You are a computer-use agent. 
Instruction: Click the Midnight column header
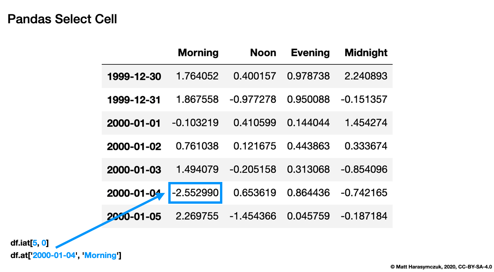tap(365, 53)
